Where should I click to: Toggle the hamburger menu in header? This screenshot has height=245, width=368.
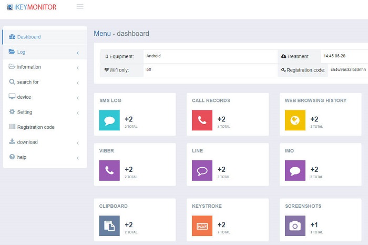80,7
